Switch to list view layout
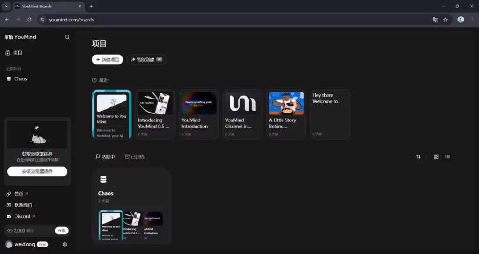 (x=448, y=157)
